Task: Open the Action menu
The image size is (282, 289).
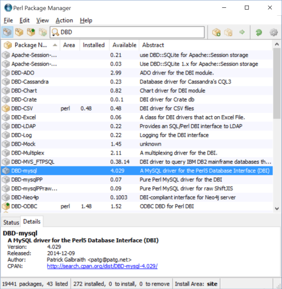Action: [x=64, y=20]
